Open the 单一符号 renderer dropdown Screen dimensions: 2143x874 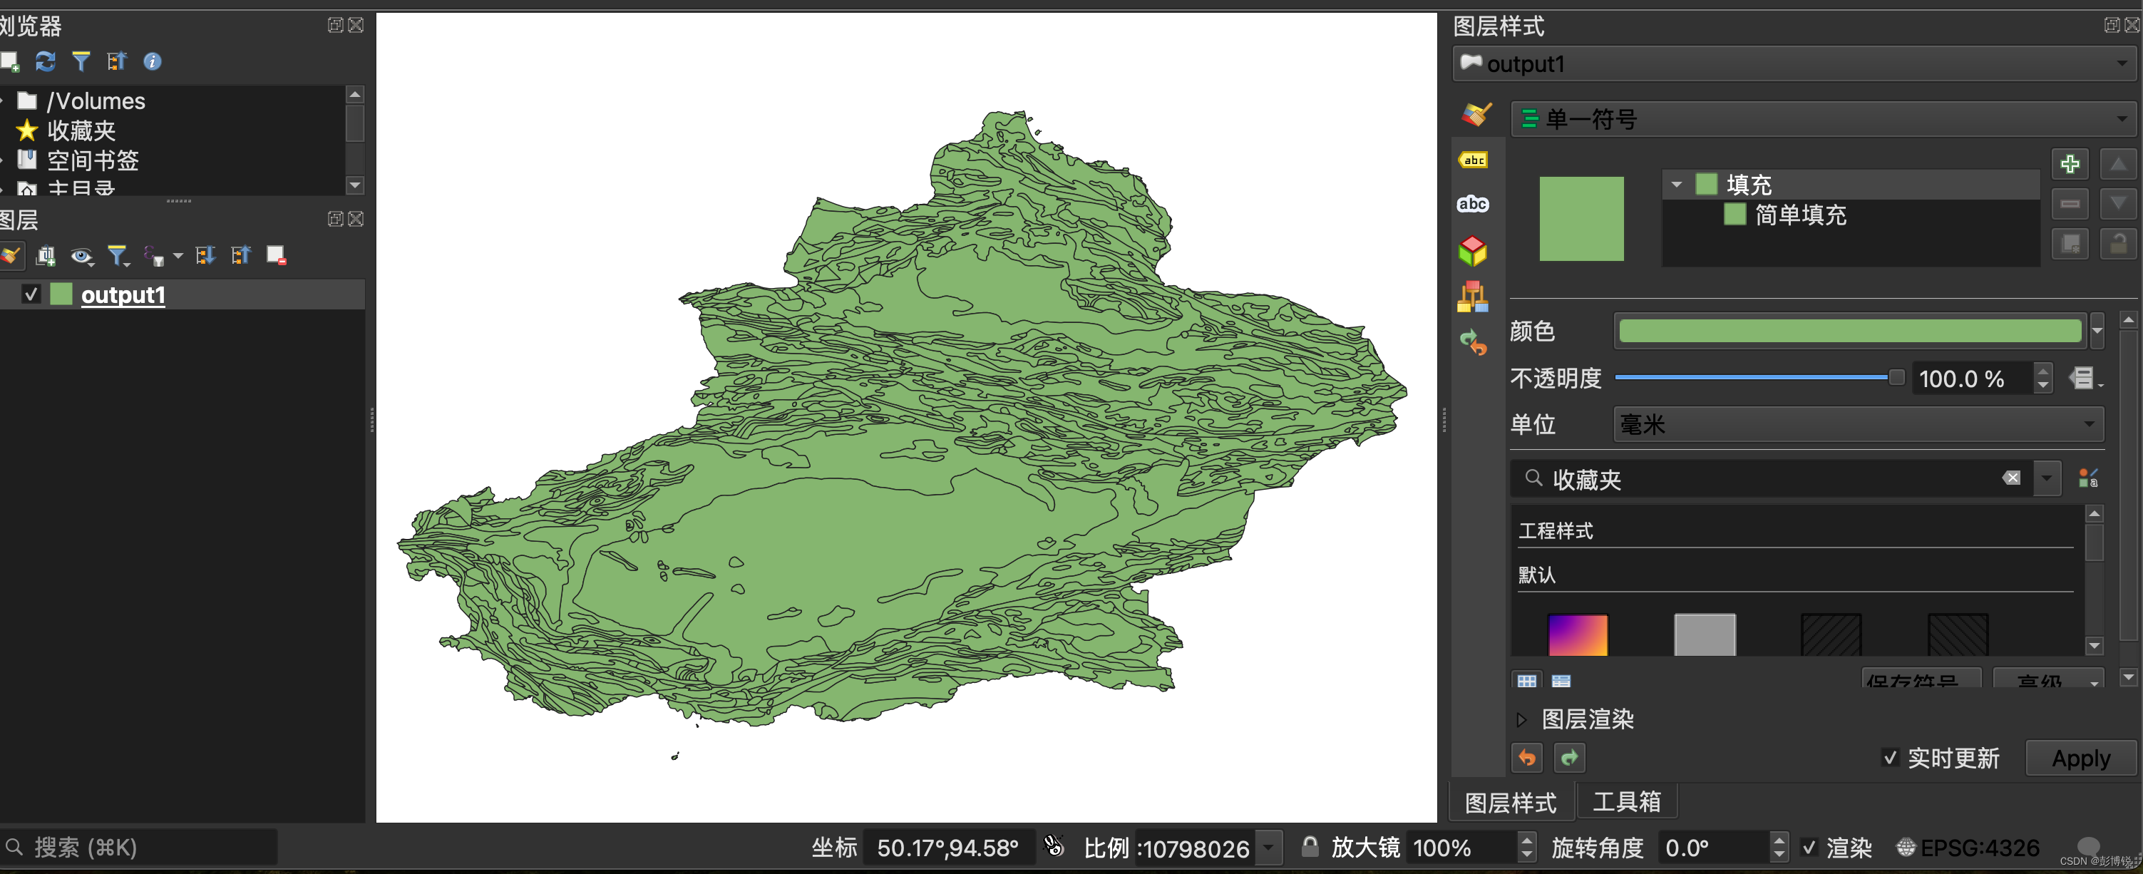[x=1822, y=120]
